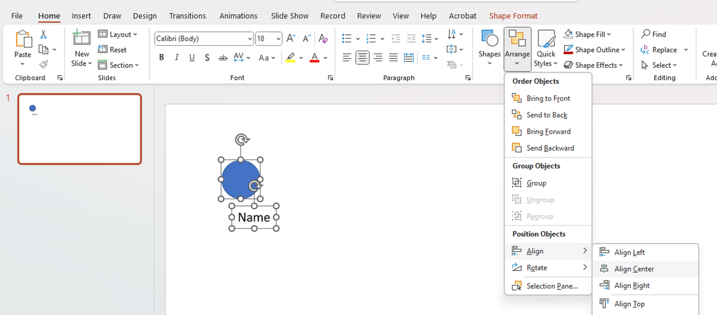Choose Bring to Front menu item
Image resolution: width=717 pixels, height=315 pixels.
tap(548, 98)
